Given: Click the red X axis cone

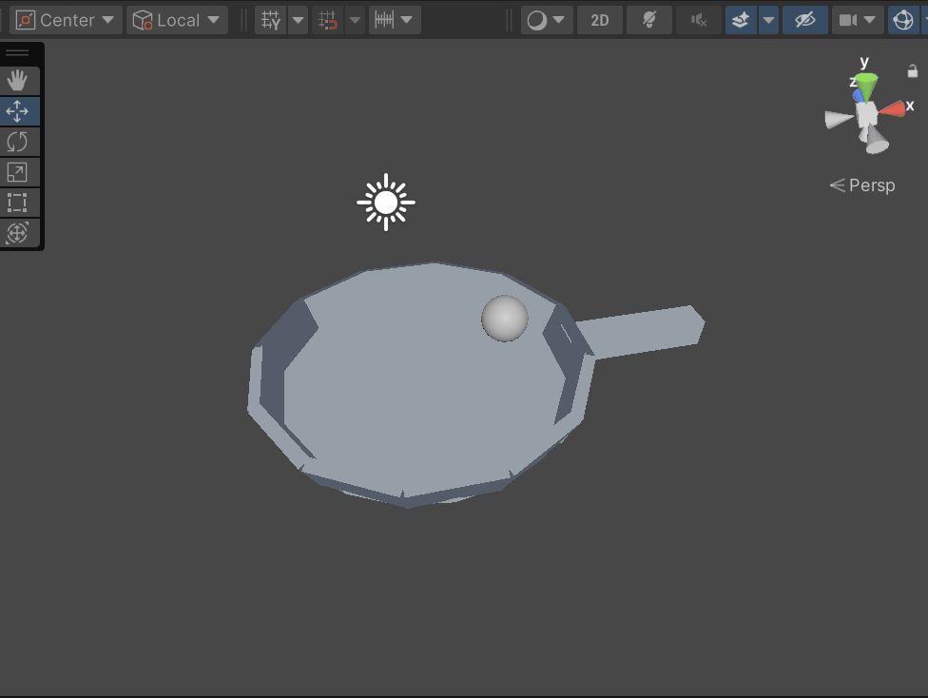Looking at the screenshot, I should click(893, 109).
